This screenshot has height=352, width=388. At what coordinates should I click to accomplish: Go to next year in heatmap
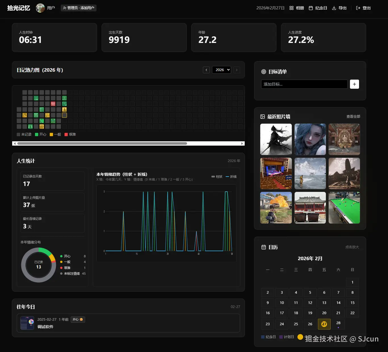click(237, 70)
